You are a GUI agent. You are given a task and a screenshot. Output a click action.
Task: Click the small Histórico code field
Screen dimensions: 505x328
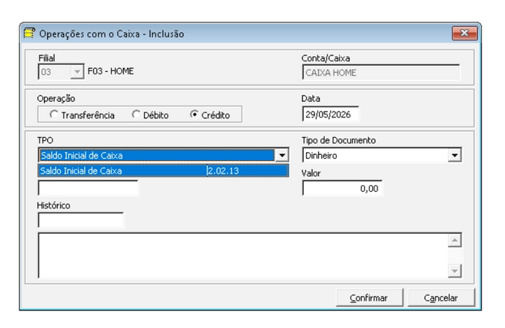point(80,220)
